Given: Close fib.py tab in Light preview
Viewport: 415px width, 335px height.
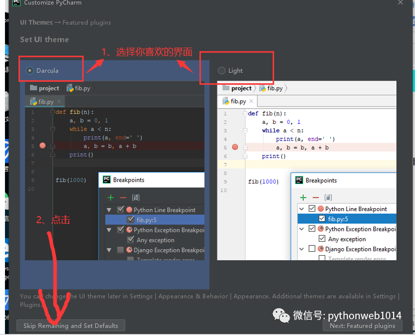Looking at the screenshot, I should coord(251,101).
